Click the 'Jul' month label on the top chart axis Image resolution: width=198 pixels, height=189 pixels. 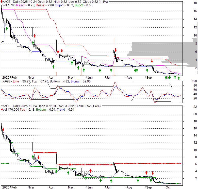(108, 78)
